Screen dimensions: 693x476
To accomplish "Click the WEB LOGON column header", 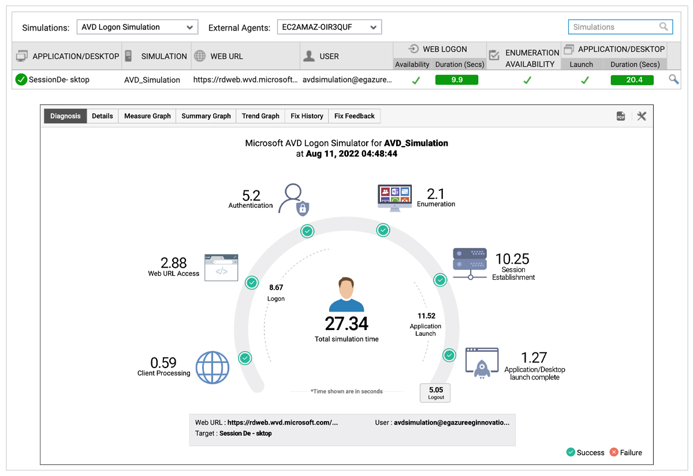I will point(440,50).
